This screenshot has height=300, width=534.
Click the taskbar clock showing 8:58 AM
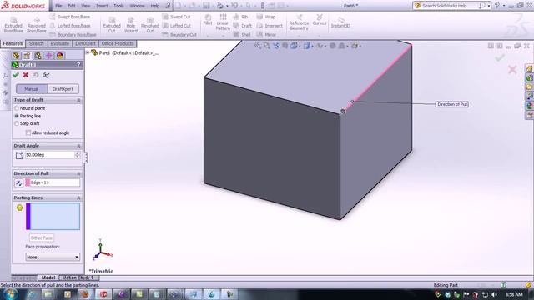(513, 294)
